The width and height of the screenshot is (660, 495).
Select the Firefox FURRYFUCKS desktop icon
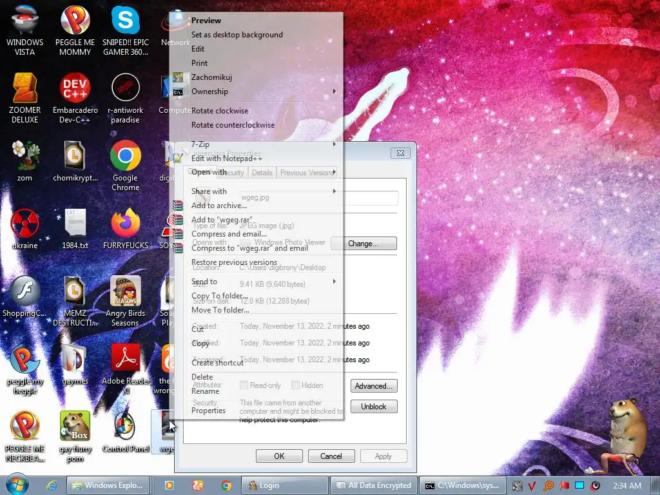click(x=126, y=229)
